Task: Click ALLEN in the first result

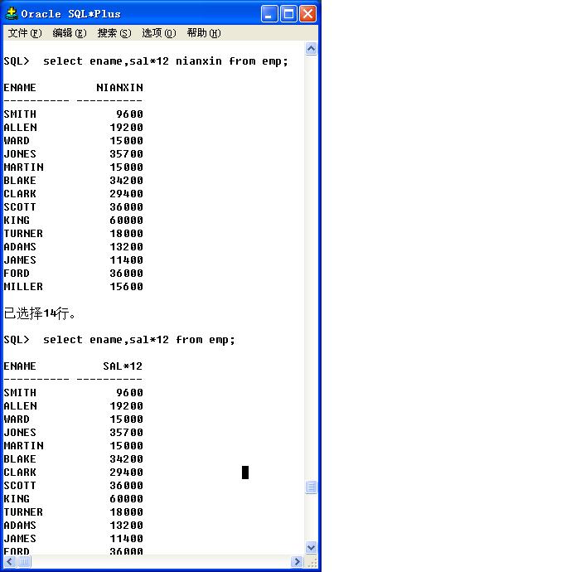Action: click(20, 128)
